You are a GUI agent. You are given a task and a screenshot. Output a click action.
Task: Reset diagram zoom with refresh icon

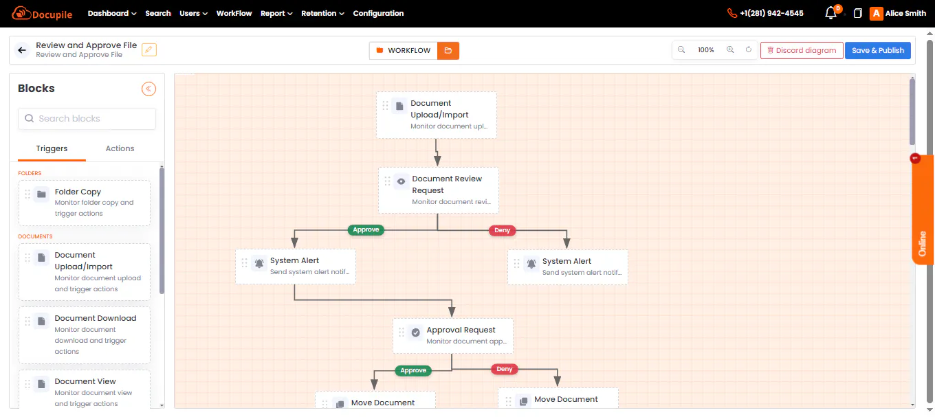point(749,50)
